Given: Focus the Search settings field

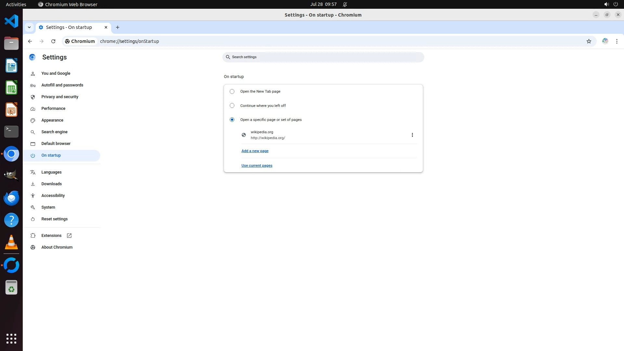Looking at the screenshot, I should coord(323,57).
